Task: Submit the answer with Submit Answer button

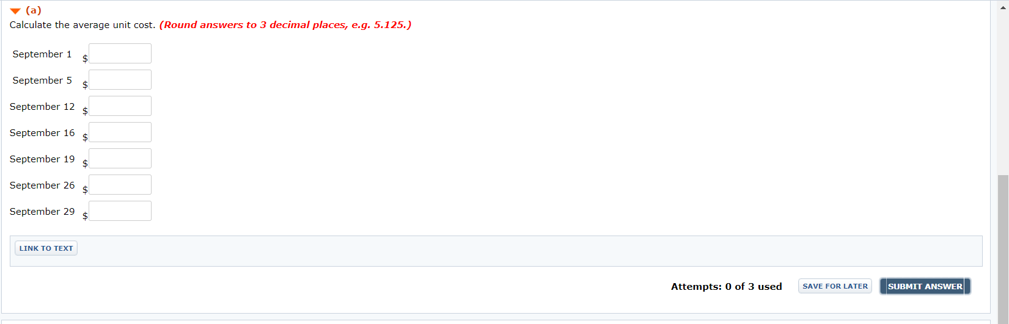Action: 925,286
